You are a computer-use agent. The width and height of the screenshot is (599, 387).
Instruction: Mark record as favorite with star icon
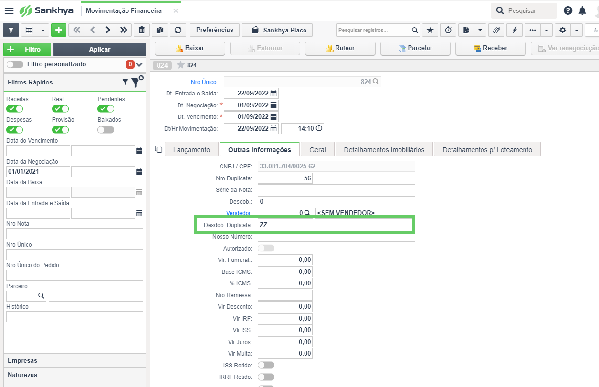click(430, 30)
